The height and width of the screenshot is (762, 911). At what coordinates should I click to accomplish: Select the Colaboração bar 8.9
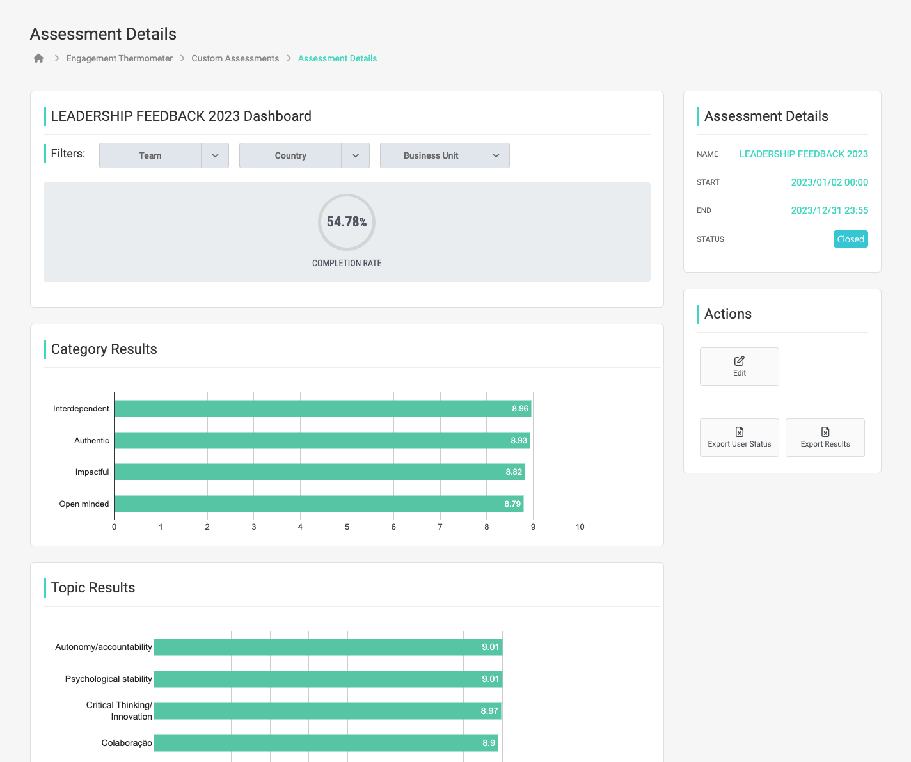point(326,743)
